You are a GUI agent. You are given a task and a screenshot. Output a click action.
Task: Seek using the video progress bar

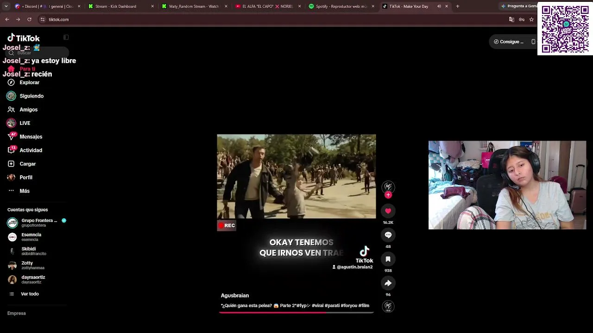(296, 313)
